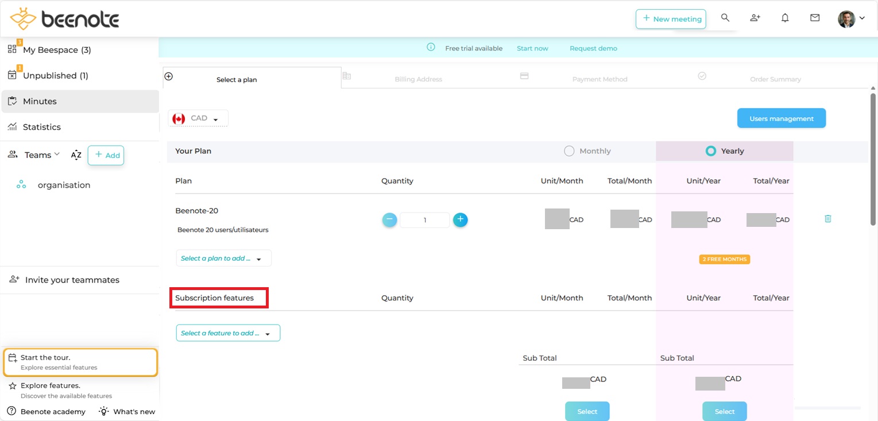Open the mail envelope icon
The height and width of the screenshot is (421, 878).
(x=815, y=18)
